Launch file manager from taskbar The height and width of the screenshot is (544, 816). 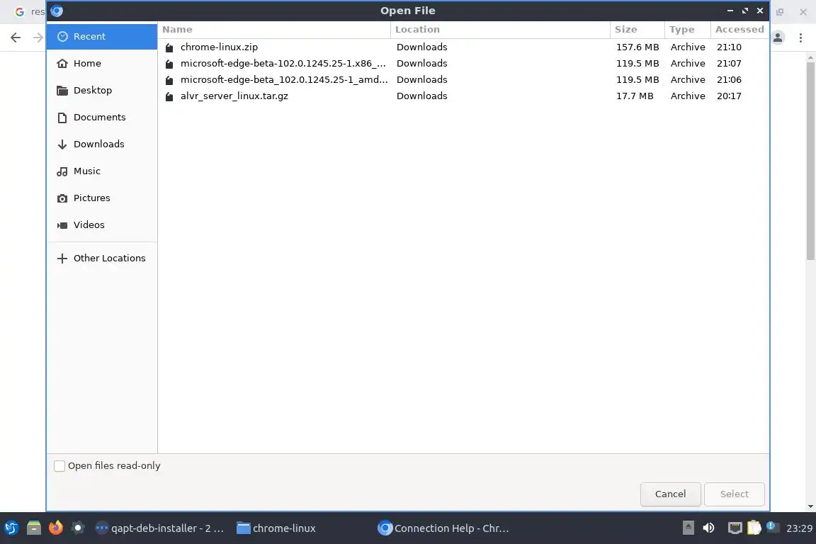pyautogui.click(x=34, y=528)
